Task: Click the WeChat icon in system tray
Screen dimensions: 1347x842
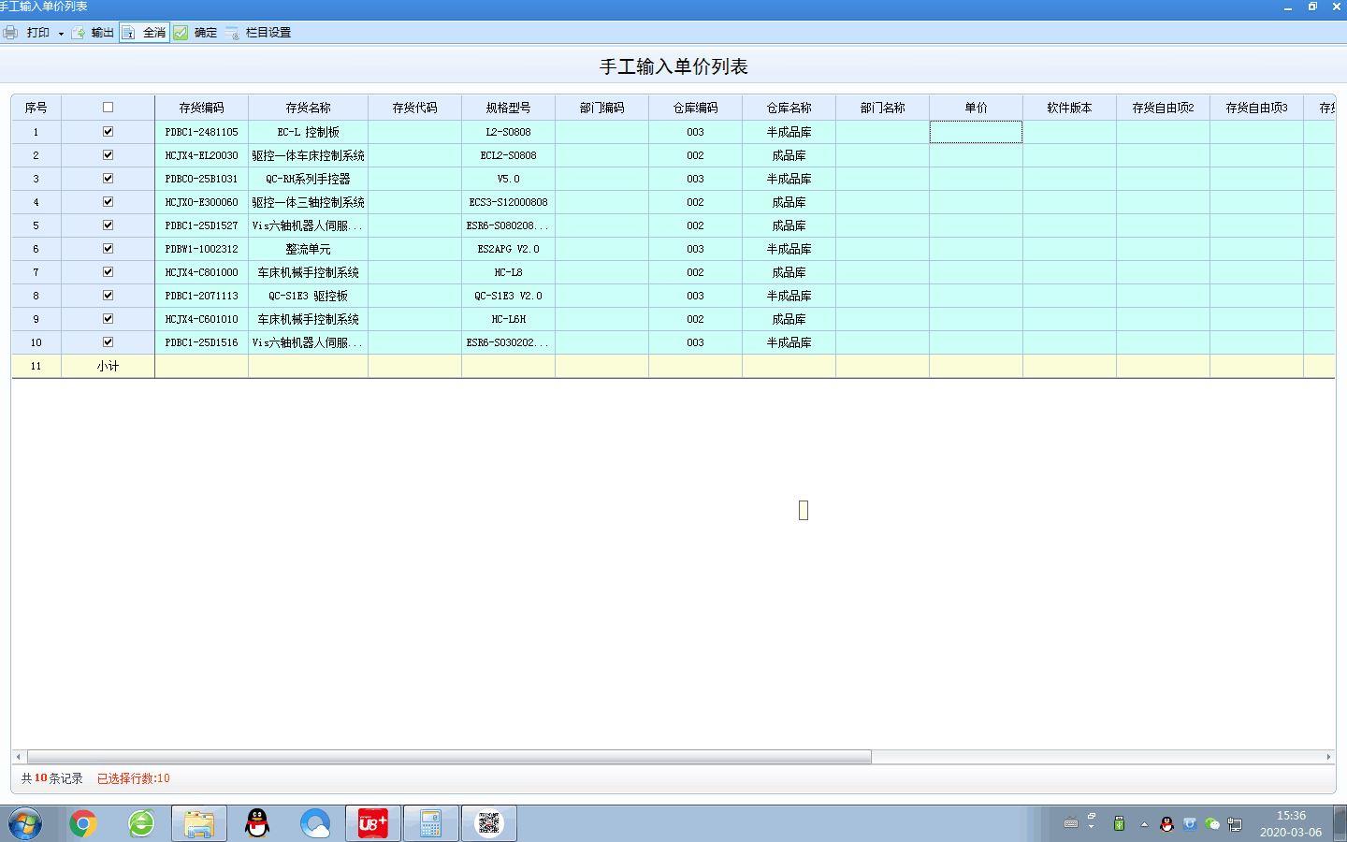Action: point(1212,824)
